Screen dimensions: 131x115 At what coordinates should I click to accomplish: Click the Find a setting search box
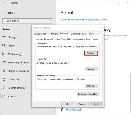point(28,21)
